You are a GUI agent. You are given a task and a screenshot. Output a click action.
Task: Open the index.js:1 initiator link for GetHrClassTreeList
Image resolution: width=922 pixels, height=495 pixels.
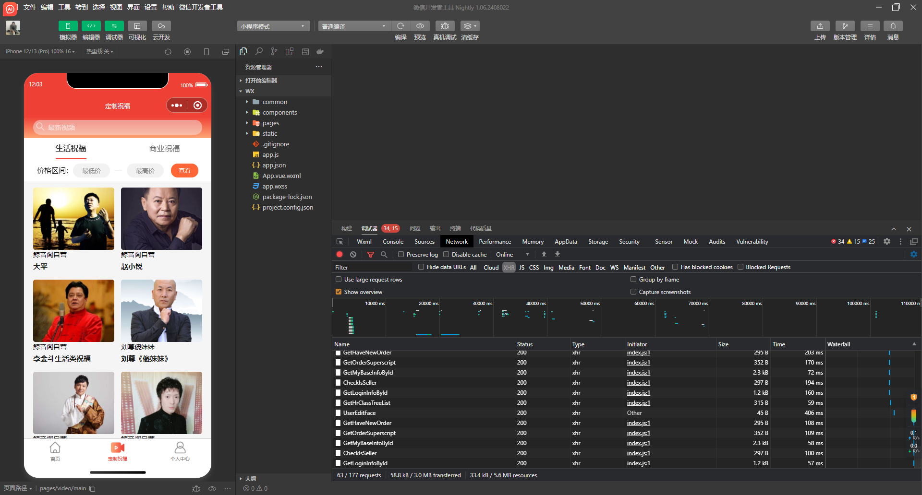pyautogui.click(x=638, y=403)
